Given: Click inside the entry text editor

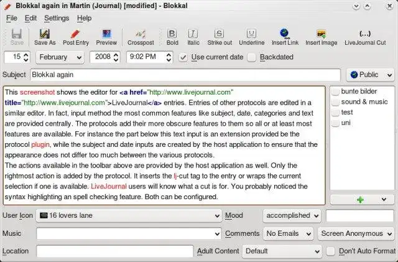Looking at the screenshot, I should tap(164, 146).
